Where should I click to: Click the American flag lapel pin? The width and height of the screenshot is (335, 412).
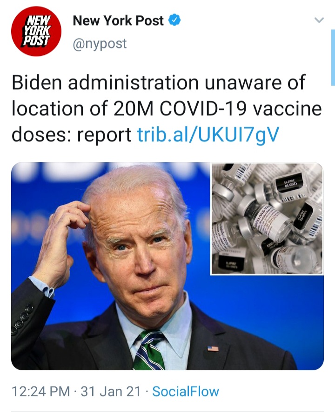coord(213,349)
